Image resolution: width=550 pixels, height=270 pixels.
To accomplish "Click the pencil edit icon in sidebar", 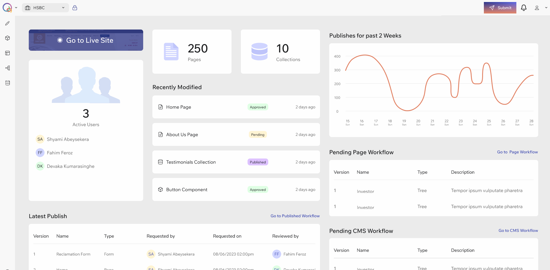I will point(7,23).
